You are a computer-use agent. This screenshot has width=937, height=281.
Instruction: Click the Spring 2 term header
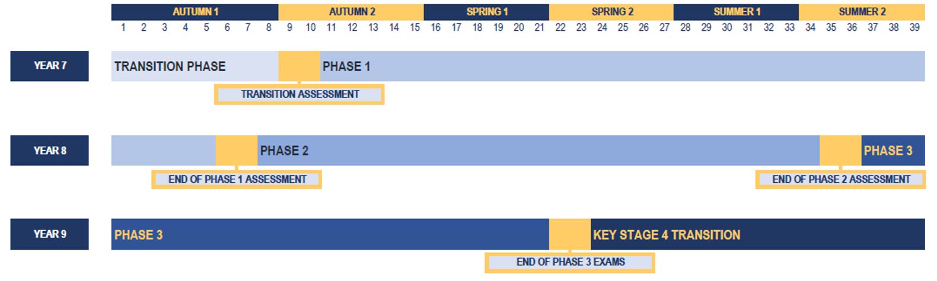pos(611,12)
